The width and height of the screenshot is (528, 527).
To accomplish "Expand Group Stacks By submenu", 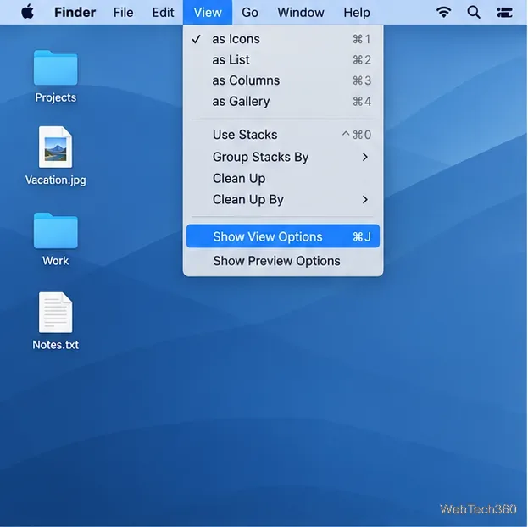I will pyautogui.click(x=283, y=157).
